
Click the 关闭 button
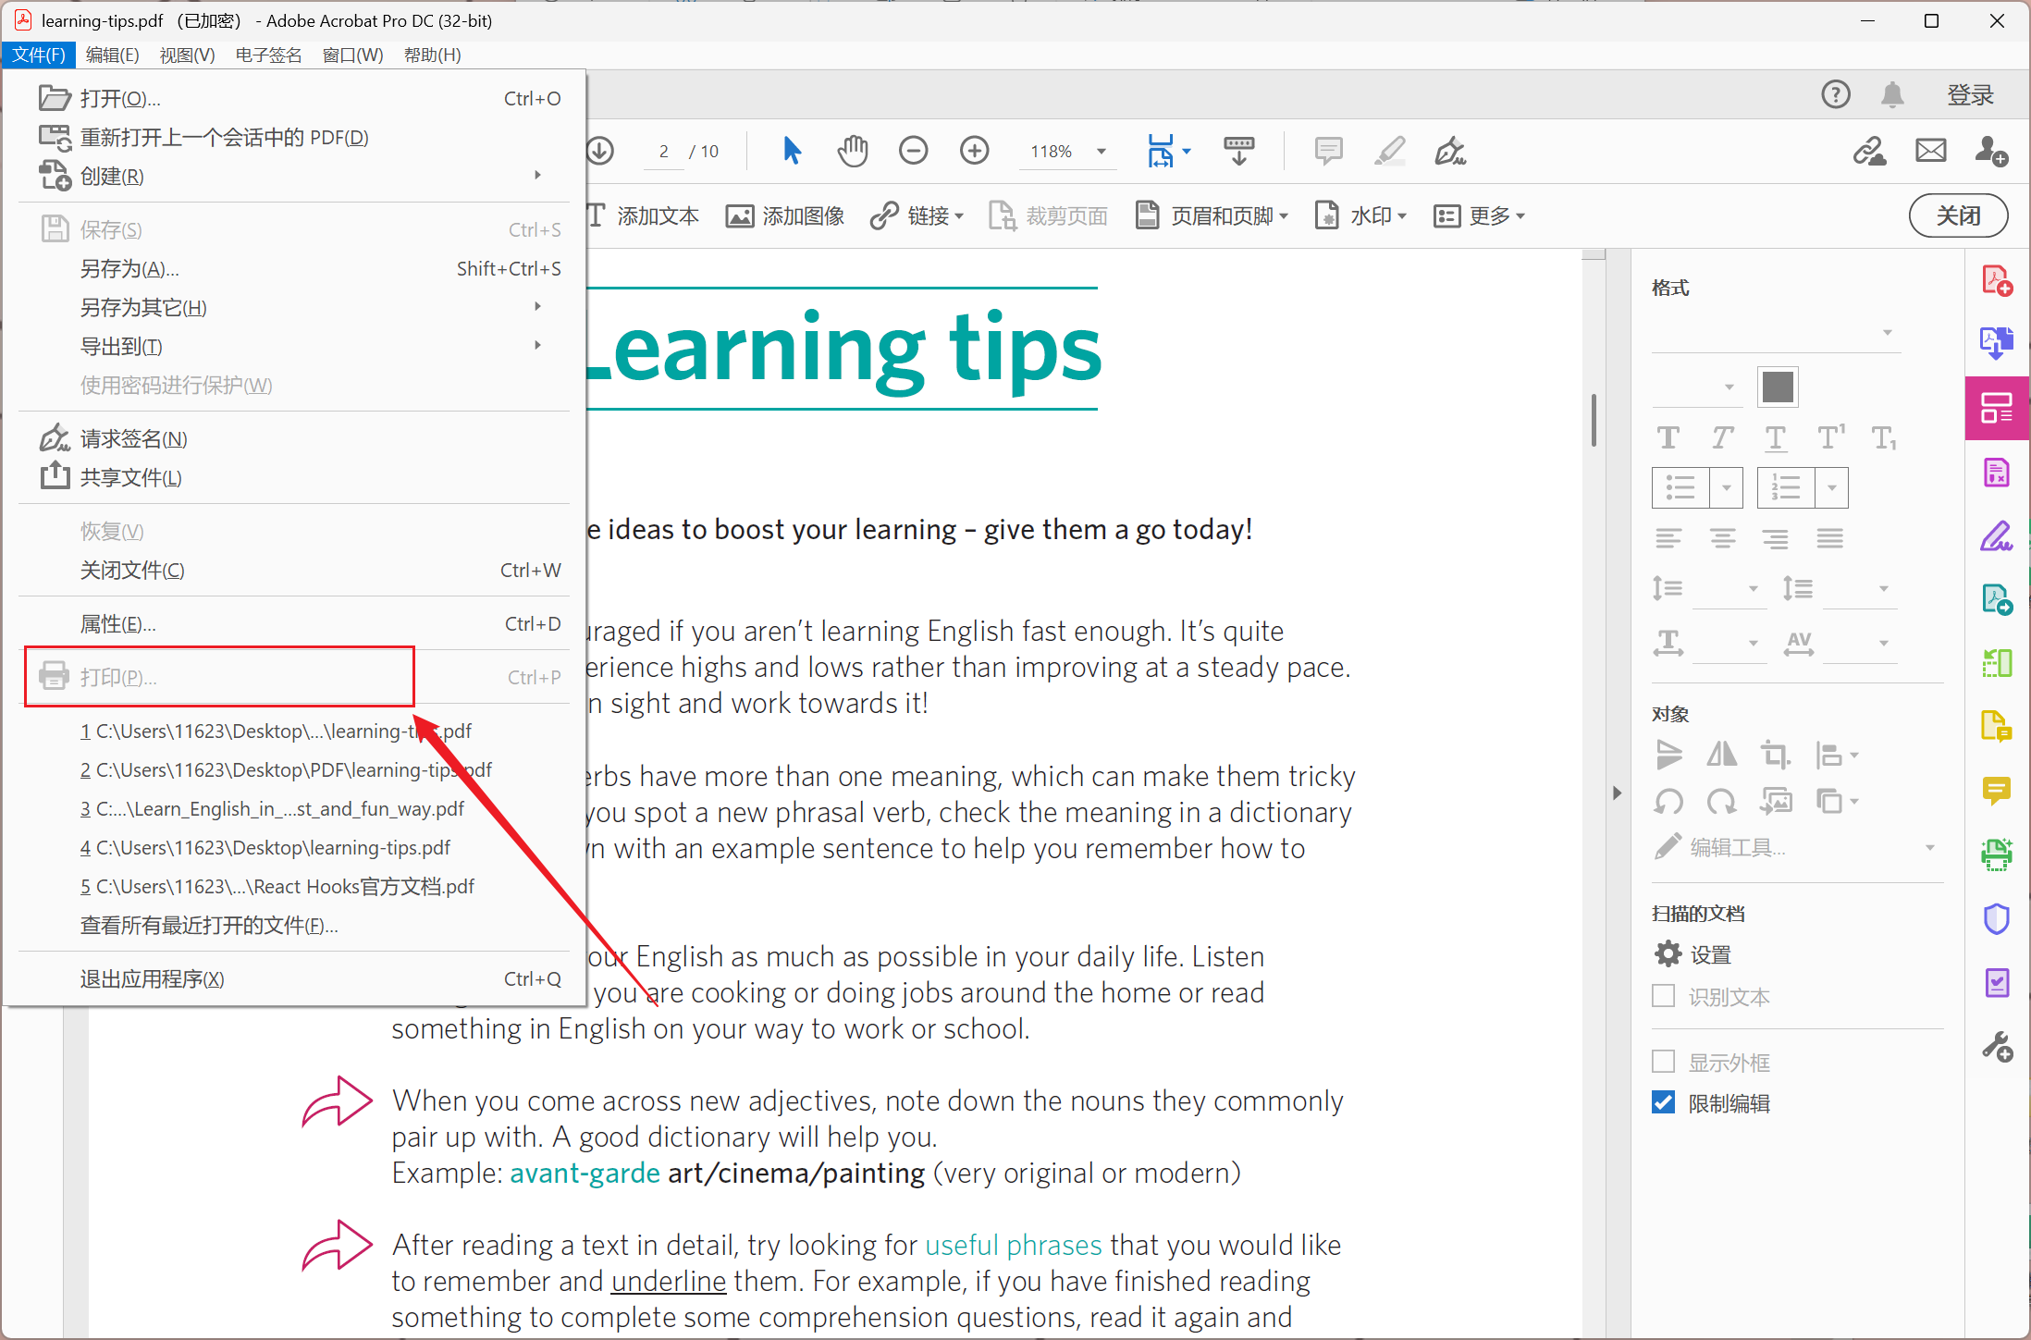coord(1957,215)
